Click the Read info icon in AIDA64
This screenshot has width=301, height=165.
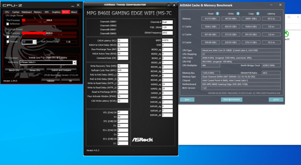point(217,14)
